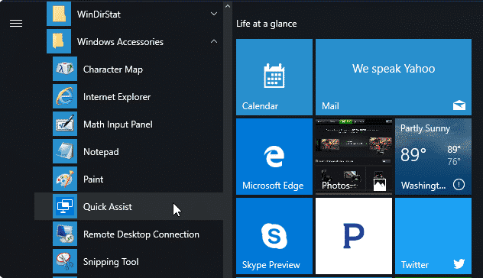The height and width of the screenshot is (278, 483).
Task: Click the Partly Sunny text
Action: point(425,128)
